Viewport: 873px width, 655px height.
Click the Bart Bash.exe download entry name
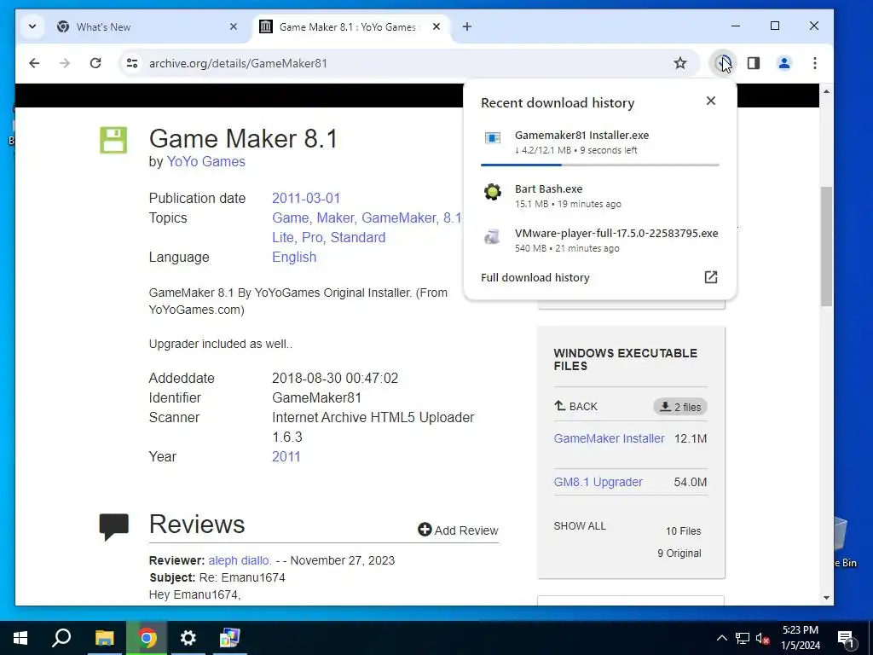pyautogui.click(x=548, y=188)
